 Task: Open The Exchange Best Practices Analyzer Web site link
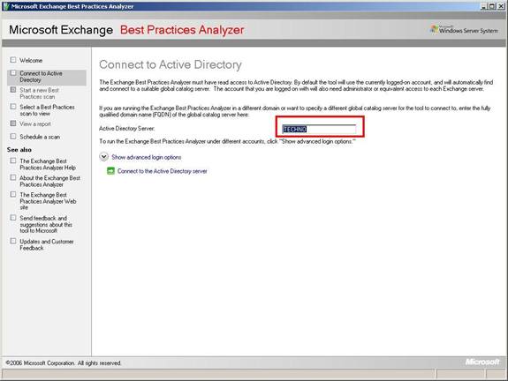click(48, 201)
